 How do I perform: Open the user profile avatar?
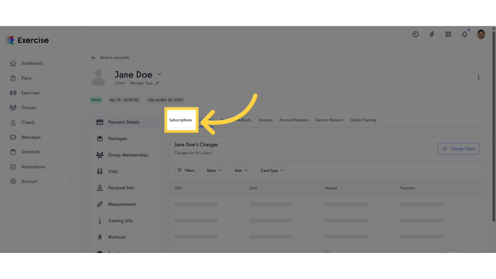coord(481,34)
